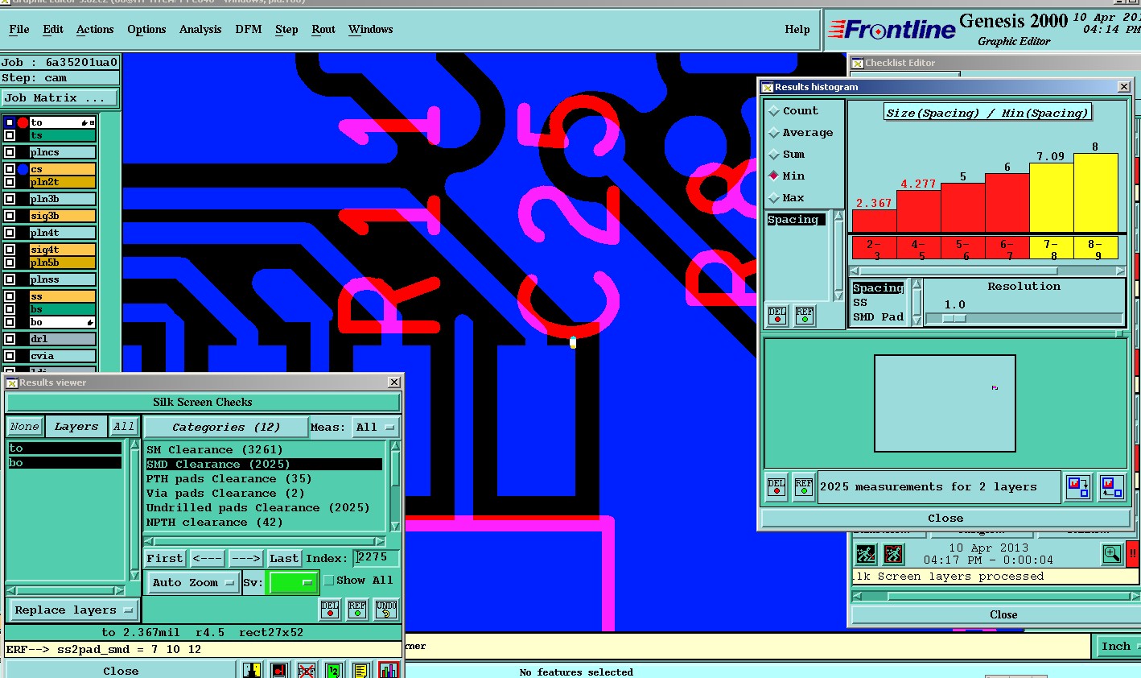Toggle visibility box of 'plncs' layer
This screenshot has height=678, width=1141.
[x=10, y=152]
